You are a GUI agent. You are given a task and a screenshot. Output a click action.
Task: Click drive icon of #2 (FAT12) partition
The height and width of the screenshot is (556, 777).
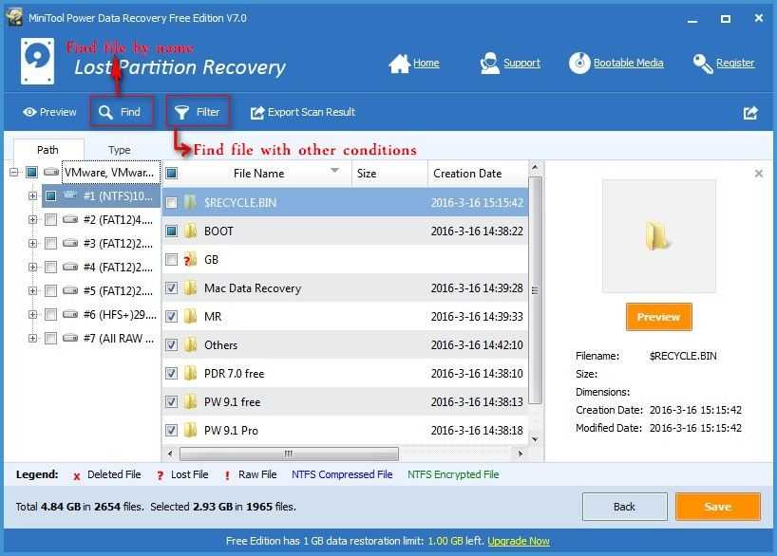[70, 219]
